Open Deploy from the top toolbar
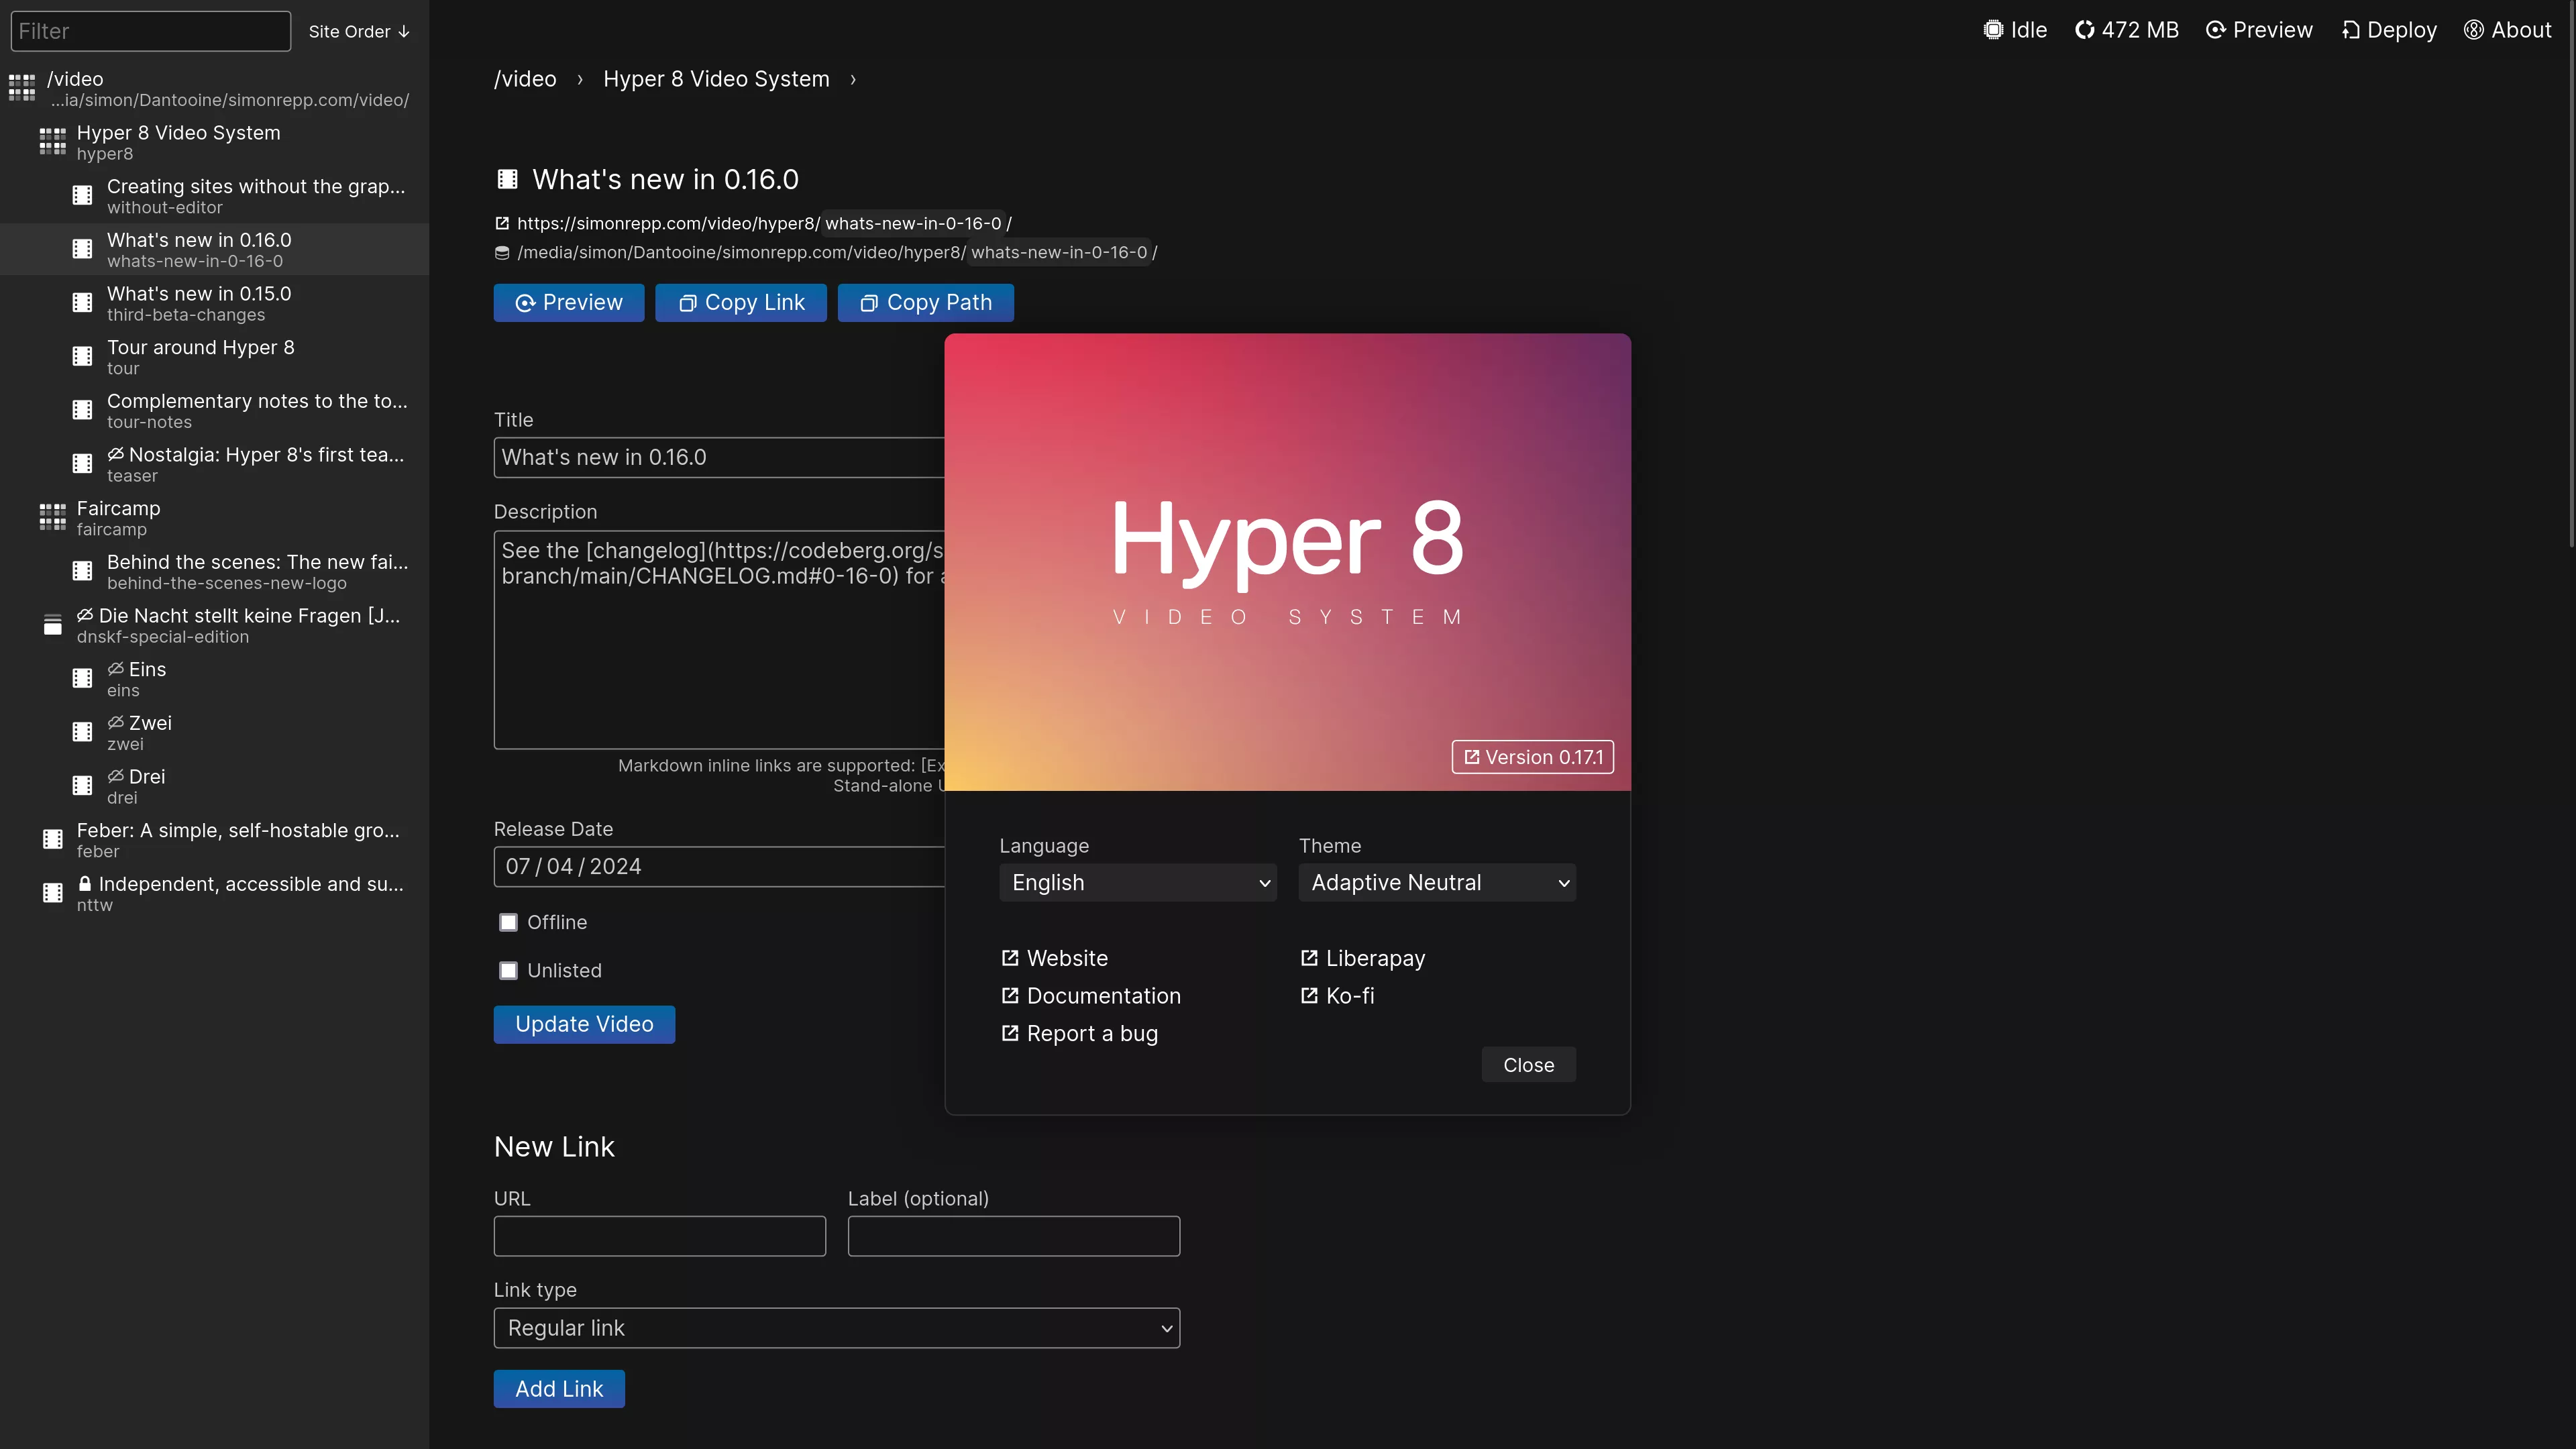The height and width of the screenshot is (1449, 2576). click(2390, 30)
